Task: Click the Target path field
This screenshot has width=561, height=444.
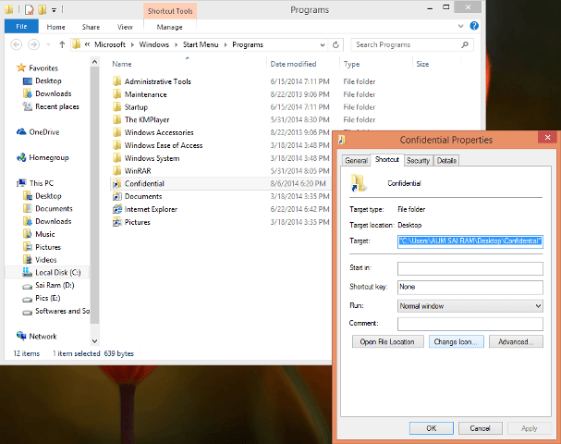Action: click(470, 241)
